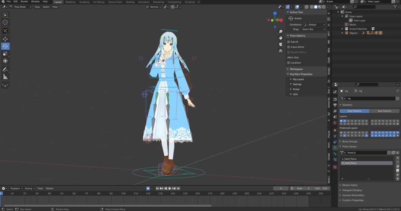
Task: Click the End frame 250 field
Action: coord(322,188)
